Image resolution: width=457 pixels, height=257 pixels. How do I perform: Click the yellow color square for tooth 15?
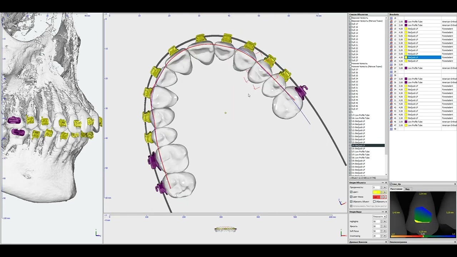pyautogui.click(x=406, y=29)
